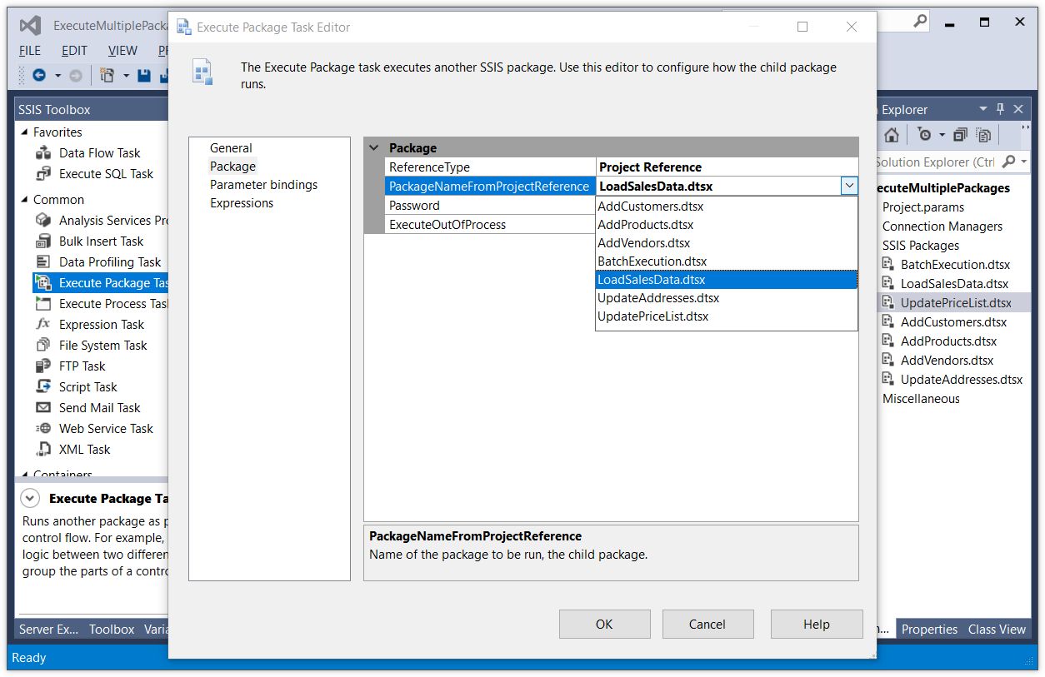The width and height of the screenshot is (1045, 677).
Task: Click the Data Flow Task icon
Action: click(x=43, y=153)
